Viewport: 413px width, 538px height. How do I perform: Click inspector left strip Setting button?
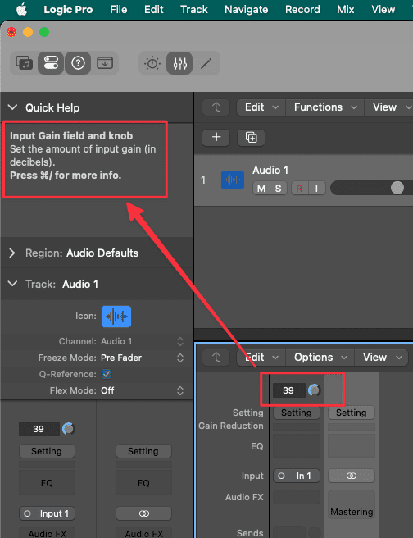click(x=47, y=451)
